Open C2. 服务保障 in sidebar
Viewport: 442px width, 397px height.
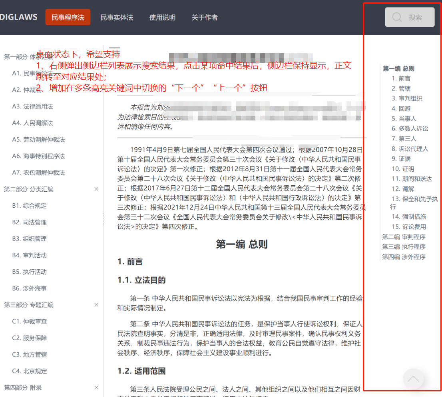tap(29, 338)
